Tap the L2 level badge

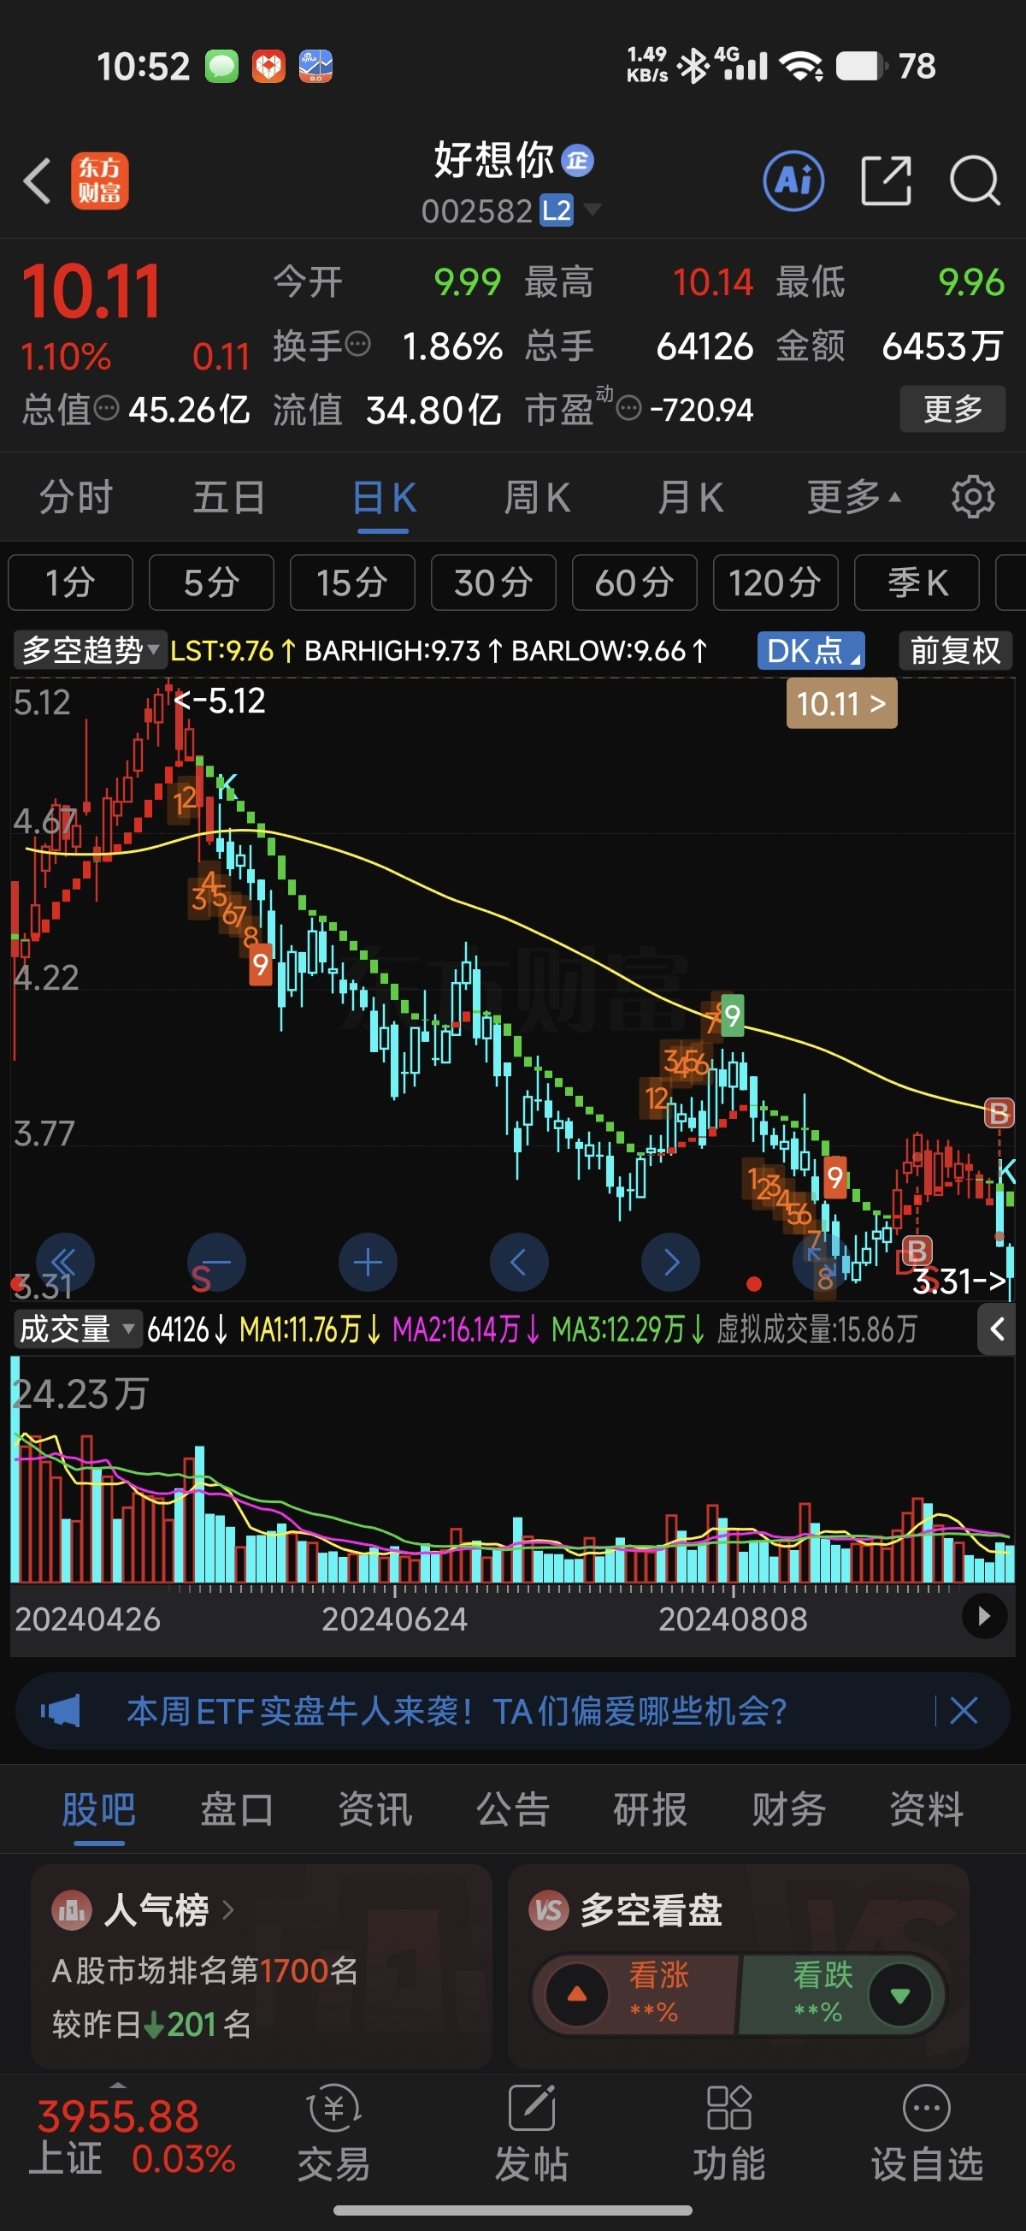tap(556, 210)
